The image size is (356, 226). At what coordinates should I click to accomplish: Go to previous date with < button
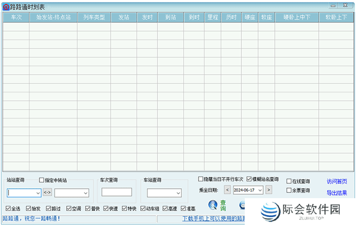pos(228,190)
